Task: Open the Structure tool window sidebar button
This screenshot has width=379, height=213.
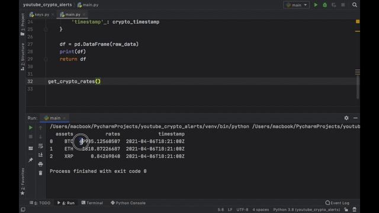Action: tap(23, 57)
